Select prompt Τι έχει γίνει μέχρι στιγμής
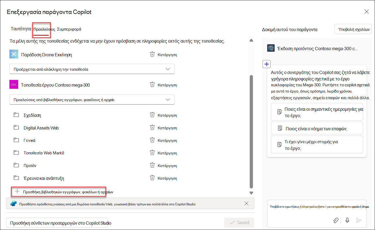The height and width of the screenshot is (230, 375). tap(317, 144)
